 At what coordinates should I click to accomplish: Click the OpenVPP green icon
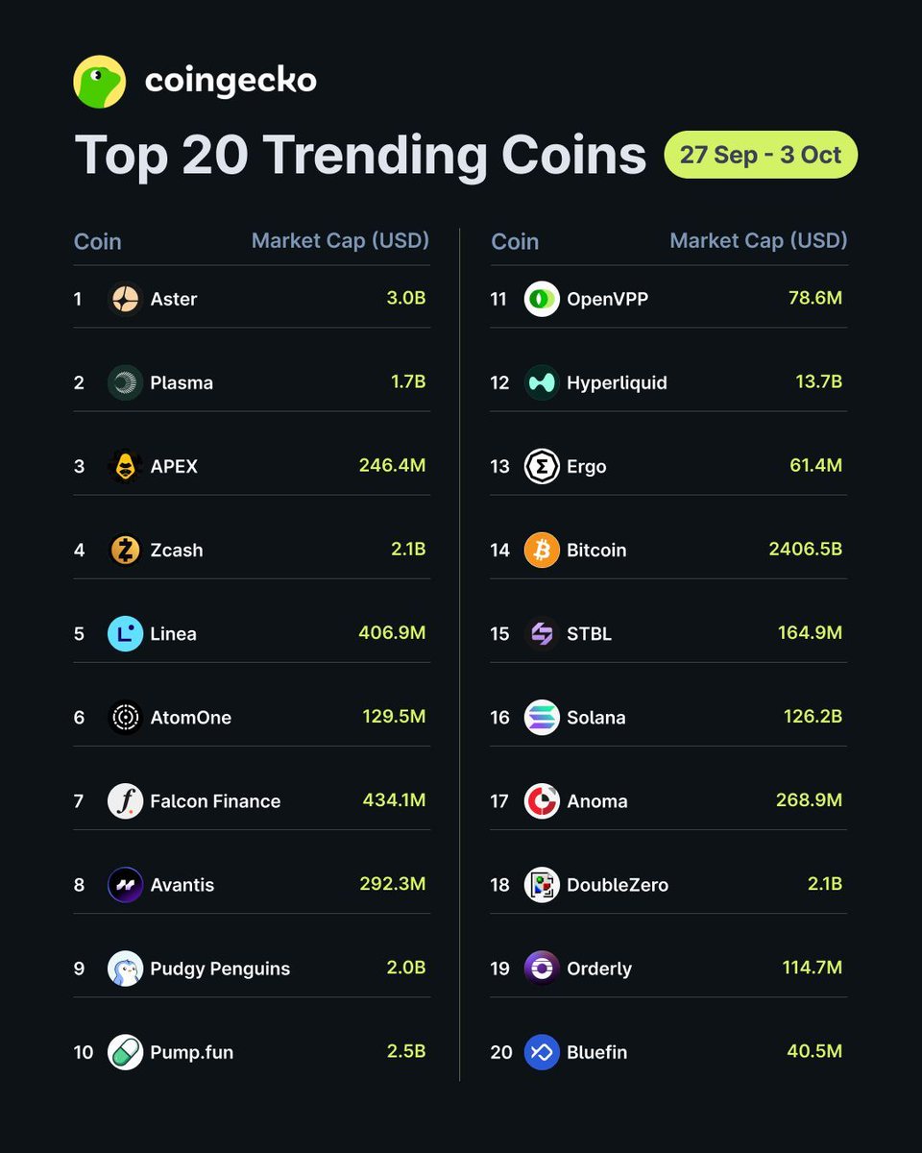(x=542, y=299)
